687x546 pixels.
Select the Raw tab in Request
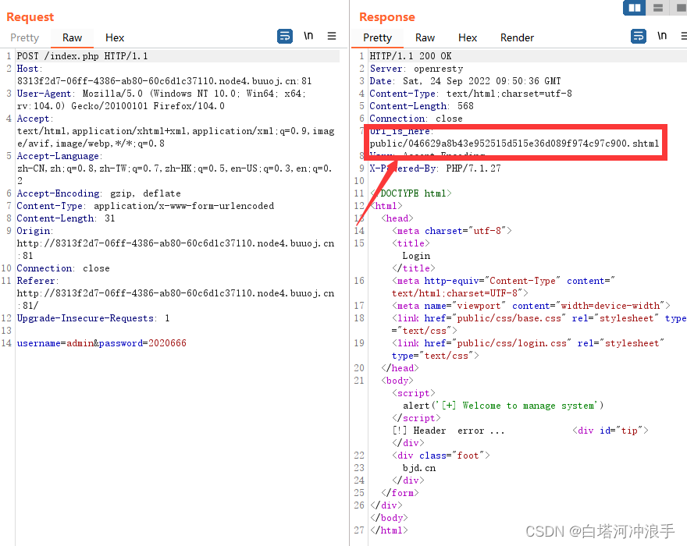(x=72, y=37)
